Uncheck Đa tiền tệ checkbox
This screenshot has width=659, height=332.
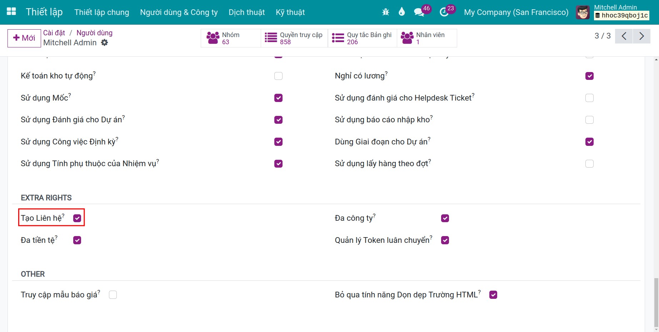(x=77, y=240)
